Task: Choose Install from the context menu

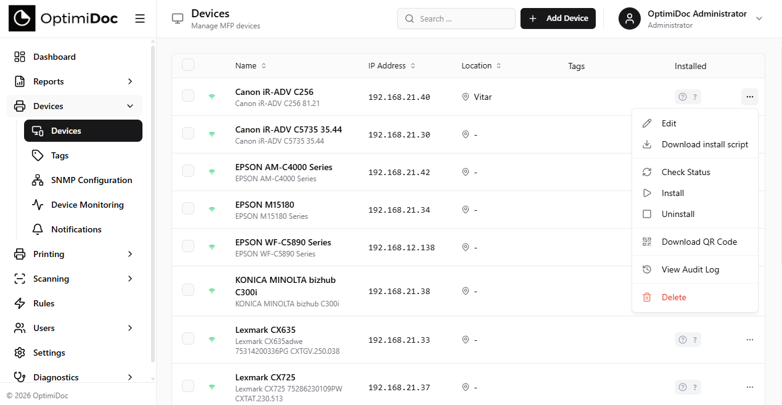Action: tap(695, 193)
